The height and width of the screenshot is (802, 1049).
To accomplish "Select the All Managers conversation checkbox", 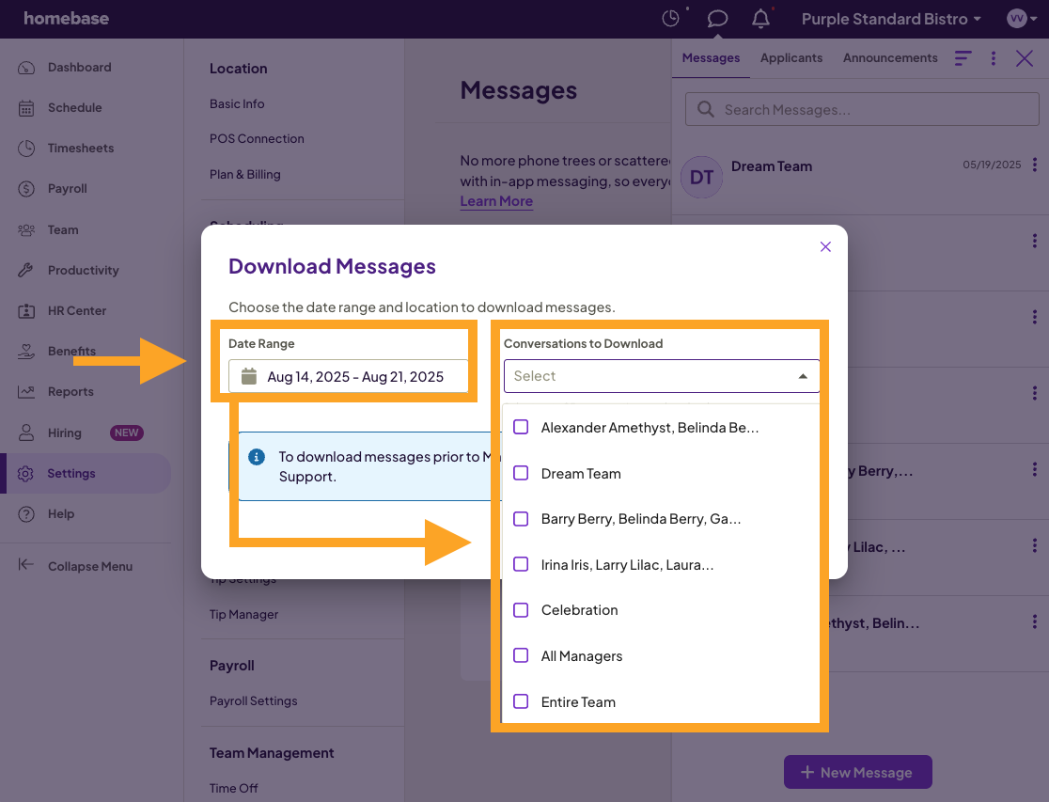I will (521, 655).
